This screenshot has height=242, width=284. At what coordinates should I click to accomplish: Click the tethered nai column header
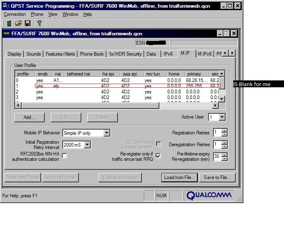[x=82, y=74]
